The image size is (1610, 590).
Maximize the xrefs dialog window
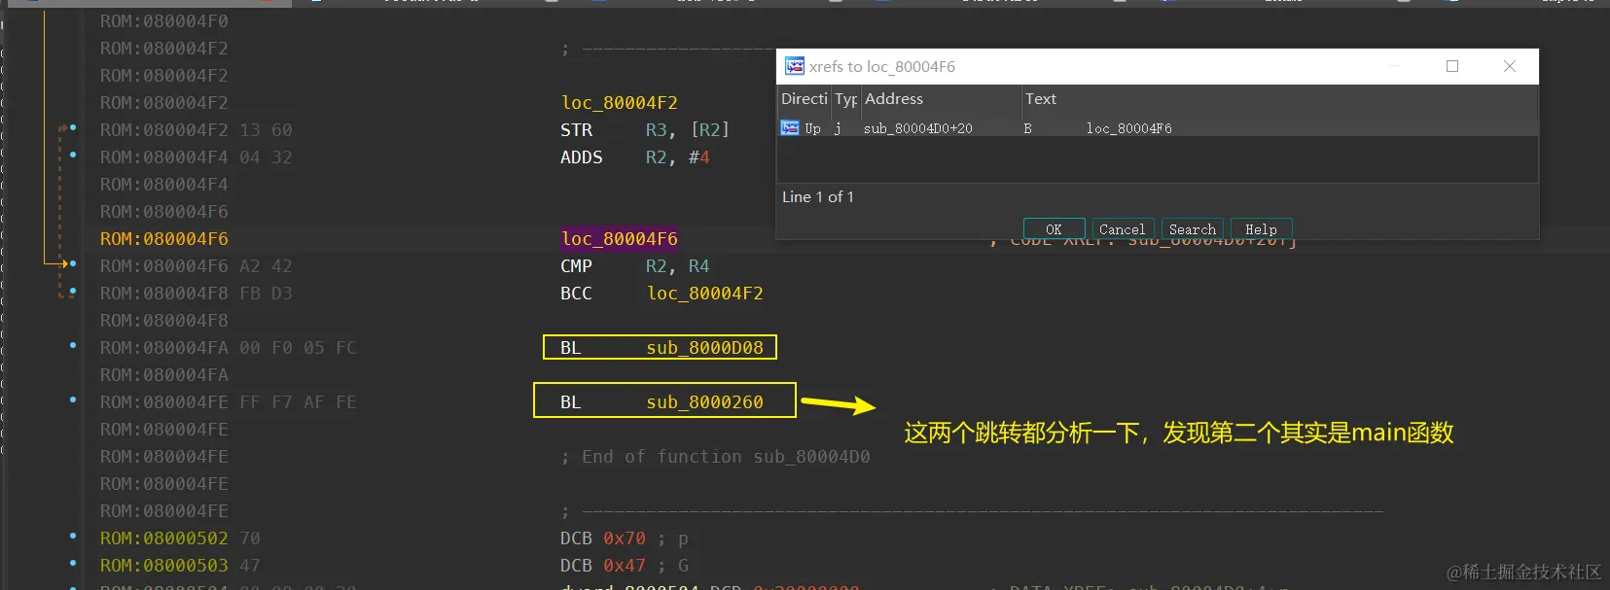tap(1452, 66)
